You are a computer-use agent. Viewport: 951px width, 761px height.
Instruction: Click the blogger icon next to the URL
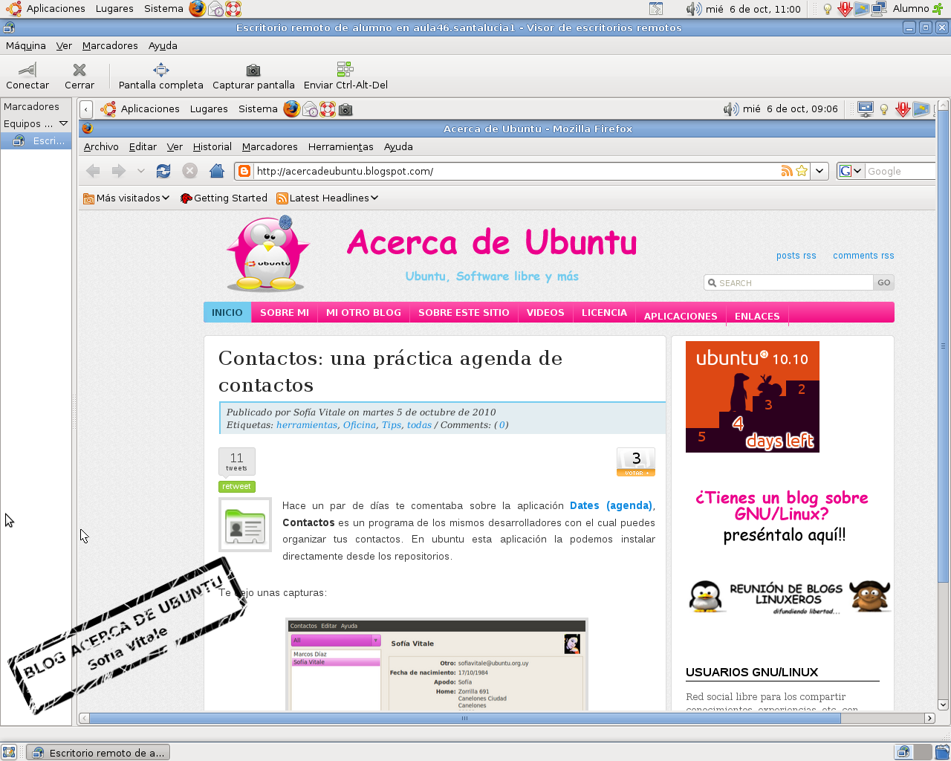(244, 170)
